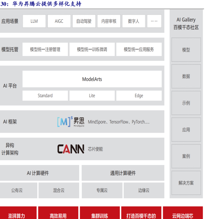Click the MindSpore 昇思 logo
This screenshot has width=207, height=219.
[x=70, y=122]
